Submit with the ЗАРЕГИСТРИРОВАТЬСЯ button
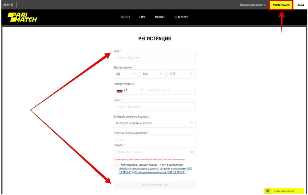 [x=155, y=185]
